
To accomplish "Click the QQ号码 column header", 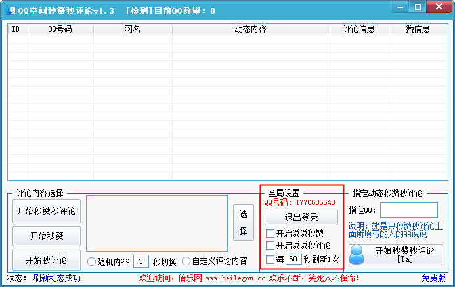I will (x=60, y=29).
